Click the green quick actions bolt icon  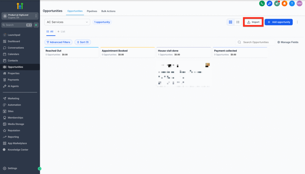(x=36, y=25)
